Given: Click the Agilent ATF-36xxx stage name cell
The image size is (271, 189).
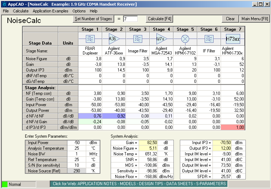Looking at the screenshot, I should 114,51.
